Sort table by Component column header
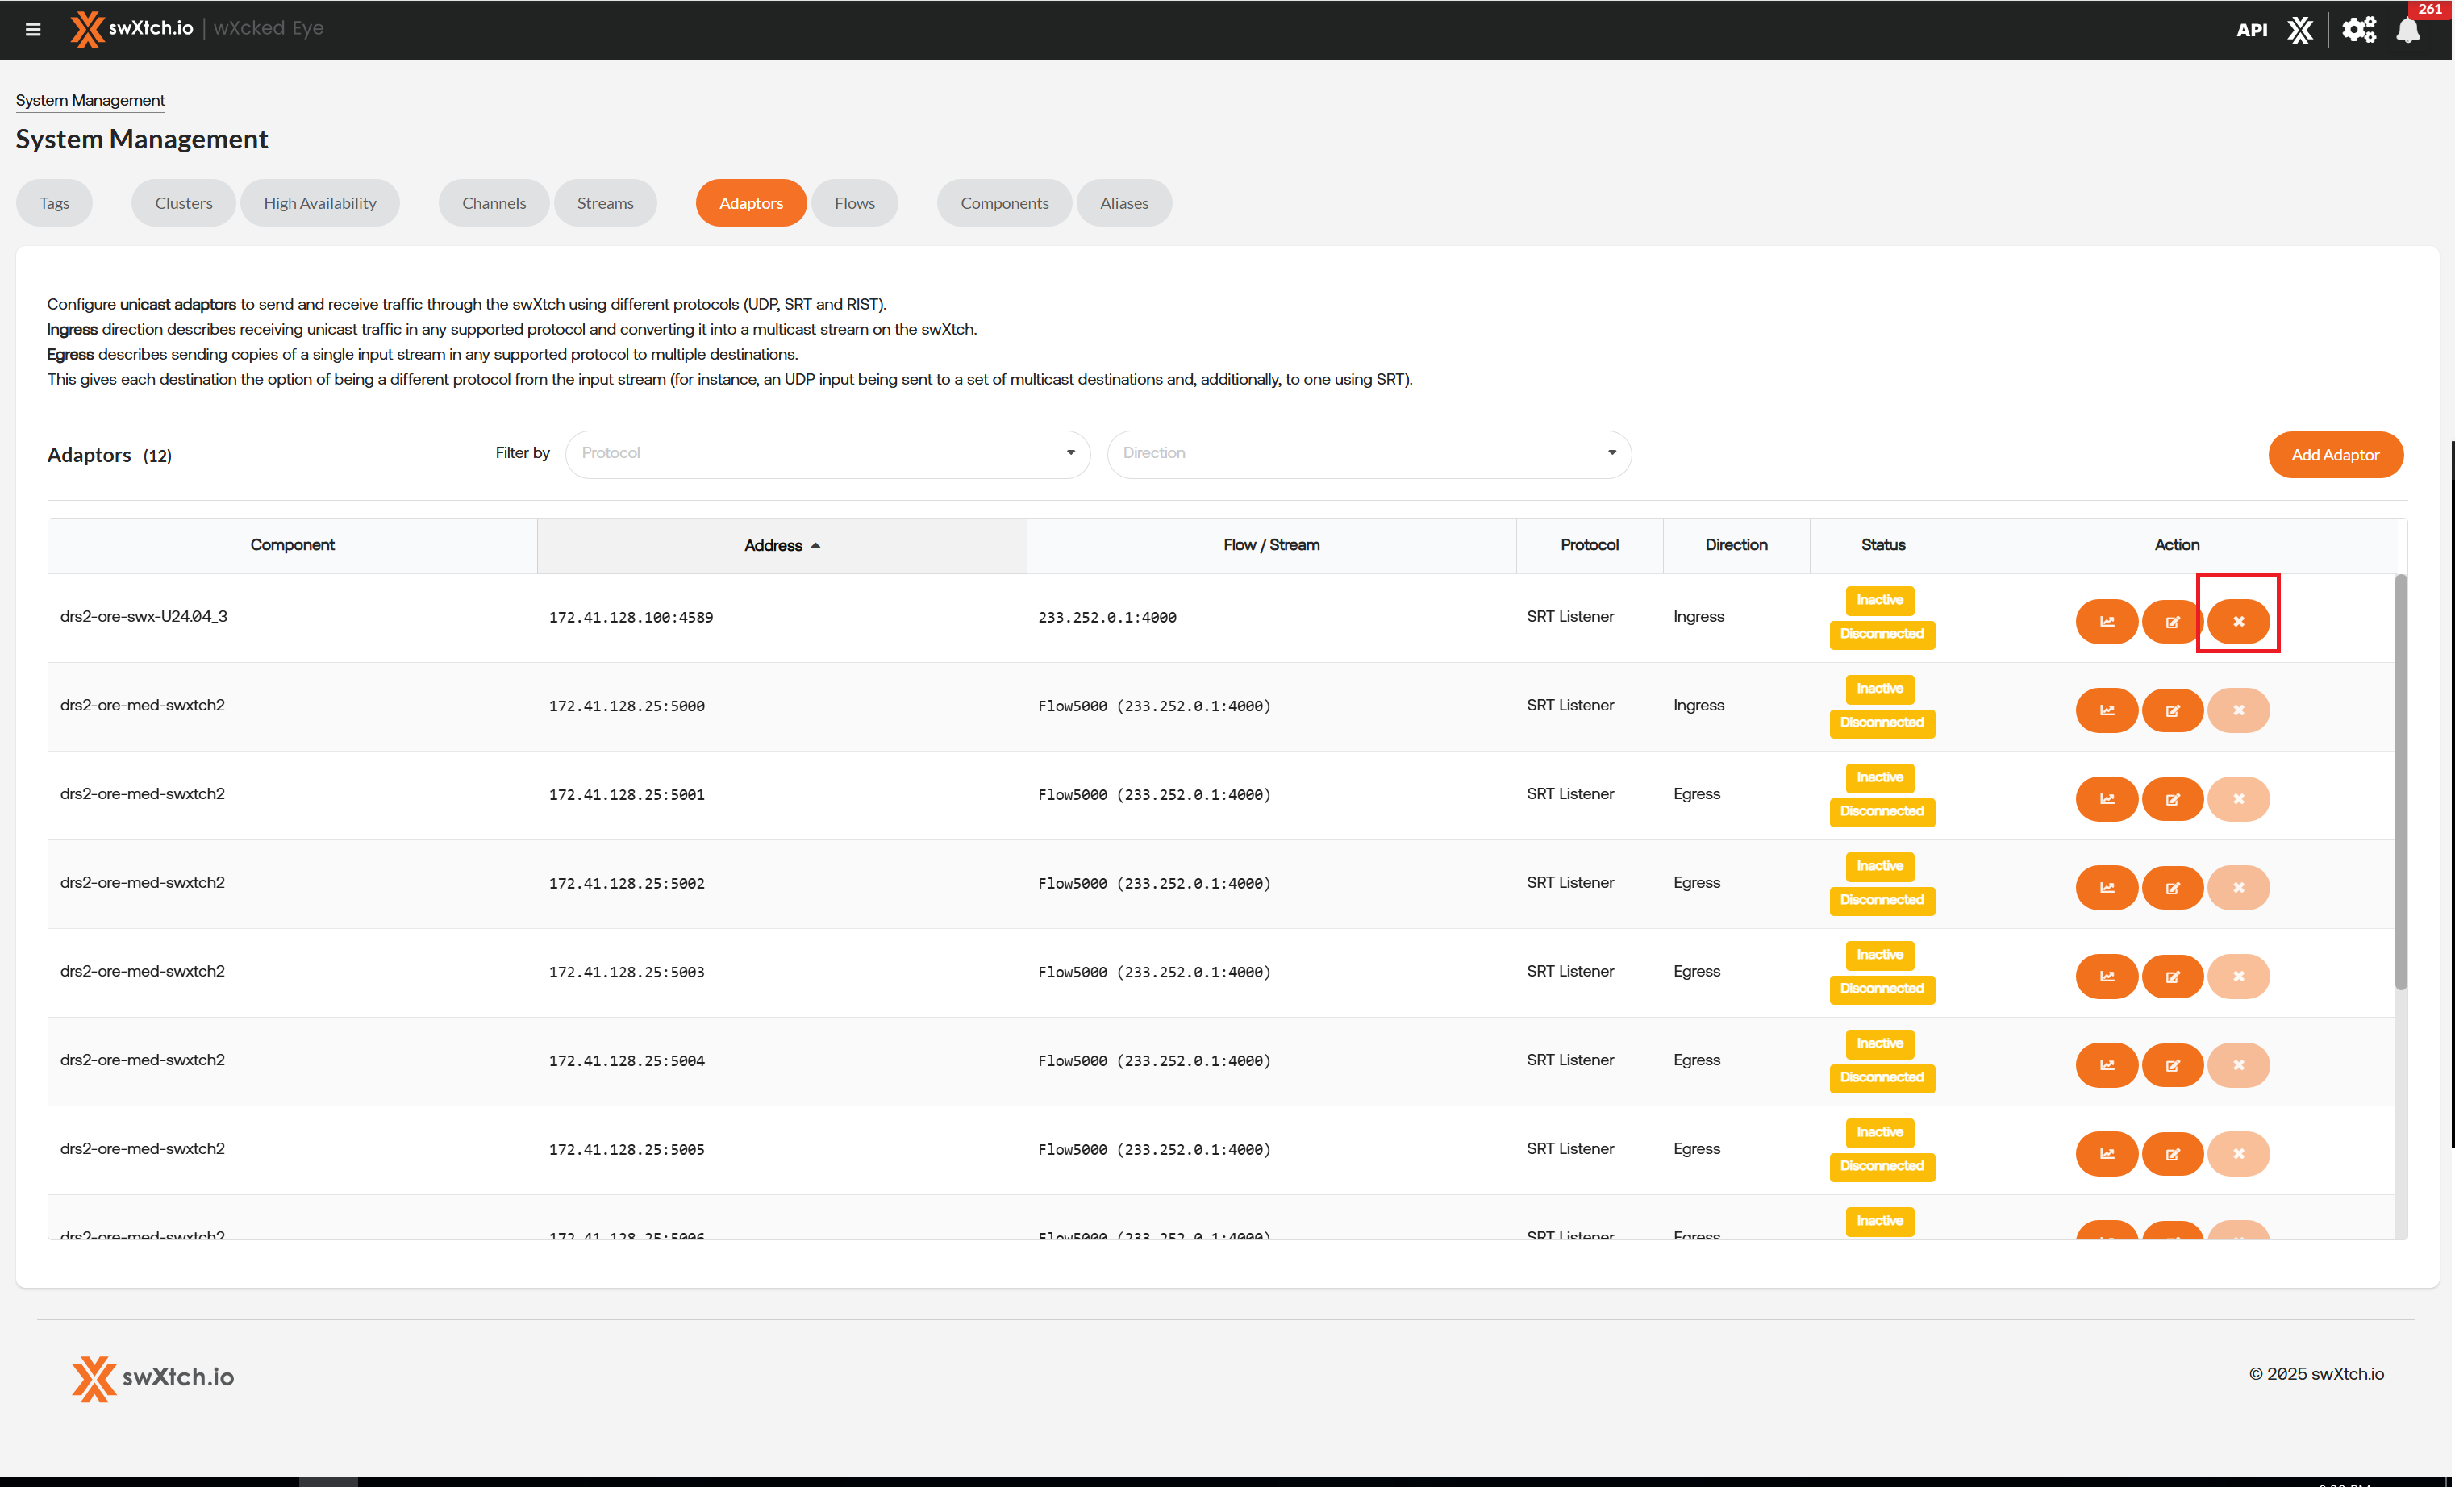 (292, 545)
